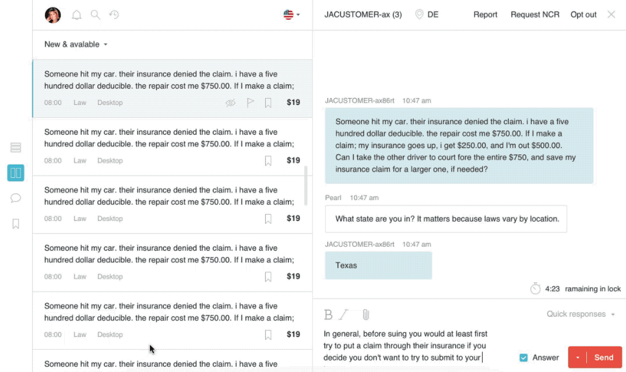Click the notification bell icon

pos(76,15)
